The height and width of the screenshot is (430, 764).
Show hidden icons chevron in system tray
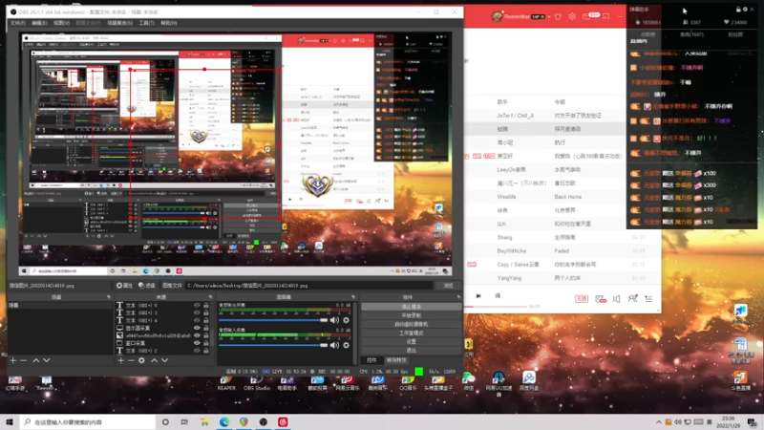coord(659,422)
